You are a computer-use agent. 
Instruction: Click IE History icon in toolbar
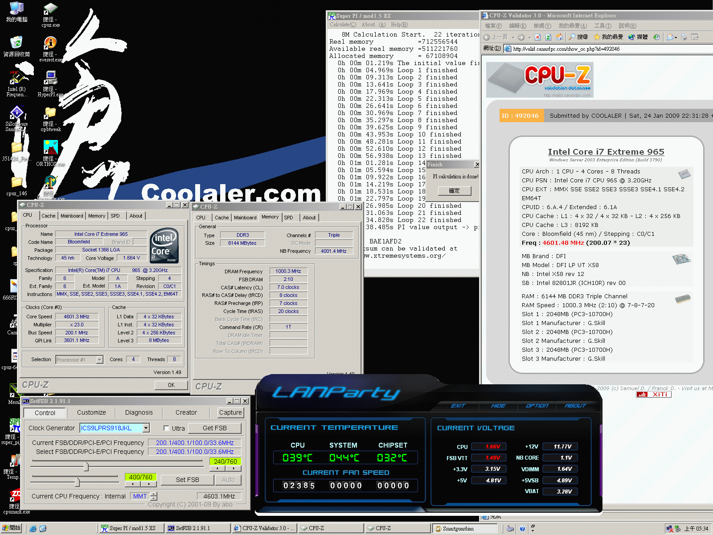(656, 37)
